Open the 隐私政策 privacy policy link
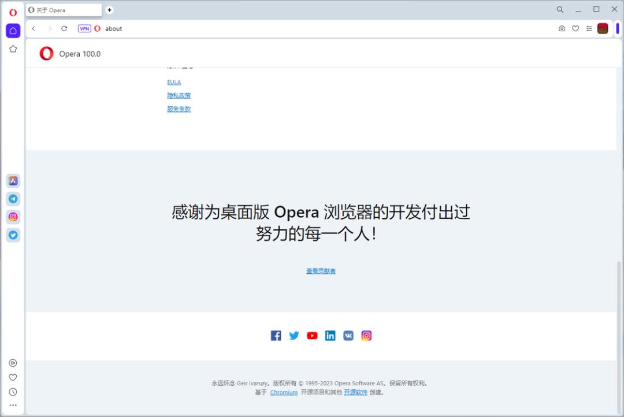 tap(179, 95)
